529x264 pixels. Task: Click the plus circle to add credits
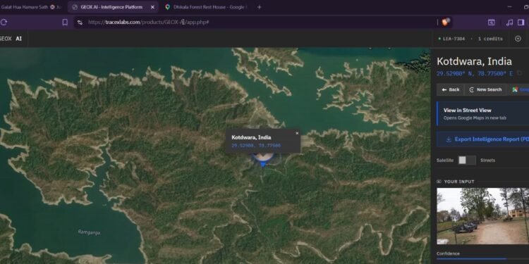[x=518, y=39]
